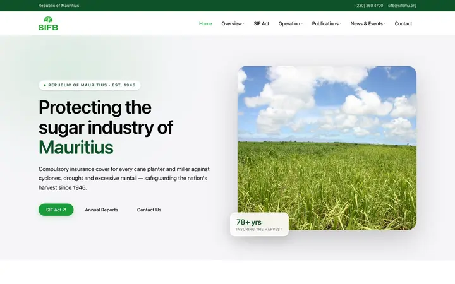Click the Contact Us hero button
The width and height of the screenshot is (455, 284).
click(x=149, y=210)
